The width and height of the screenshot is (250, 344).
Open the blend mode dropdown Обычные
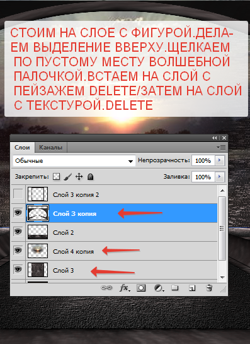tap(74, 161)
